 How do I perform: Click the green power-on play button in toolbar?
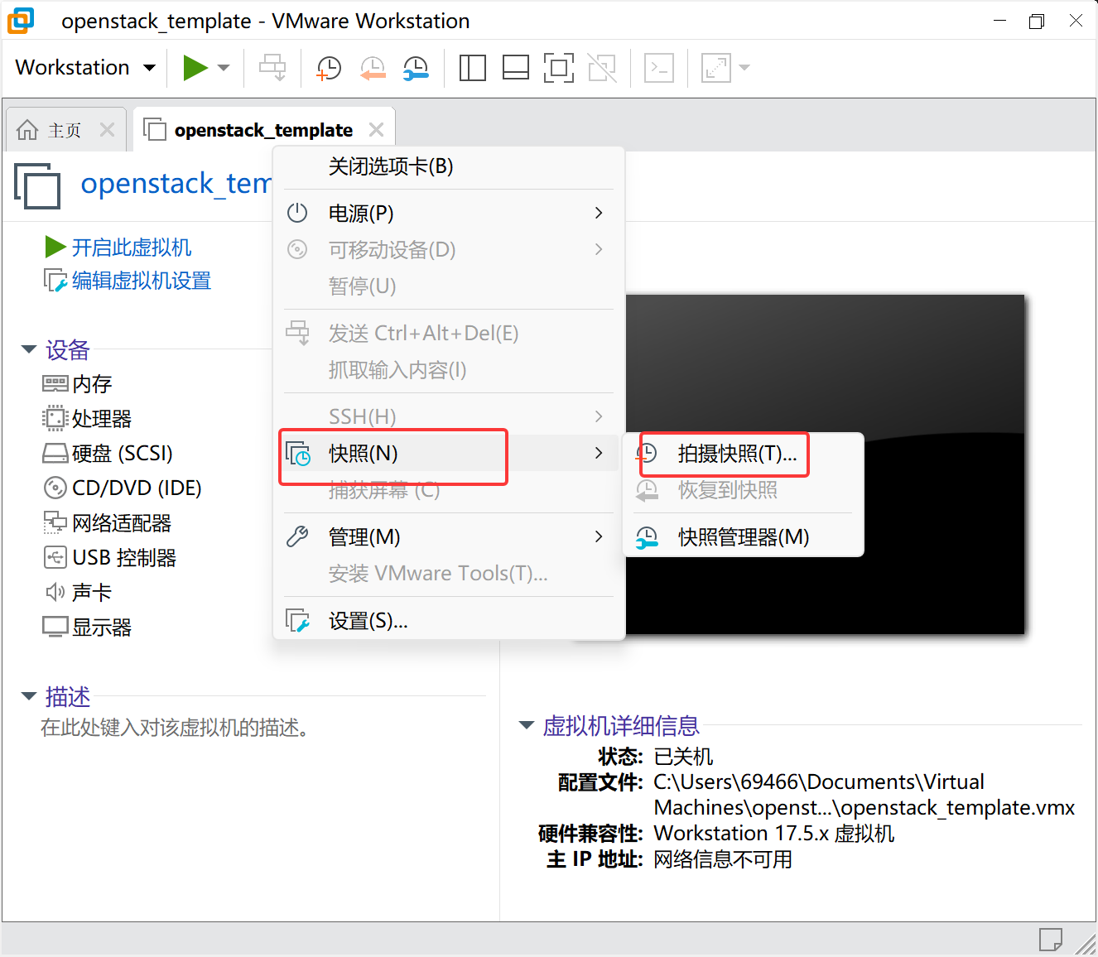coord(195,67)
